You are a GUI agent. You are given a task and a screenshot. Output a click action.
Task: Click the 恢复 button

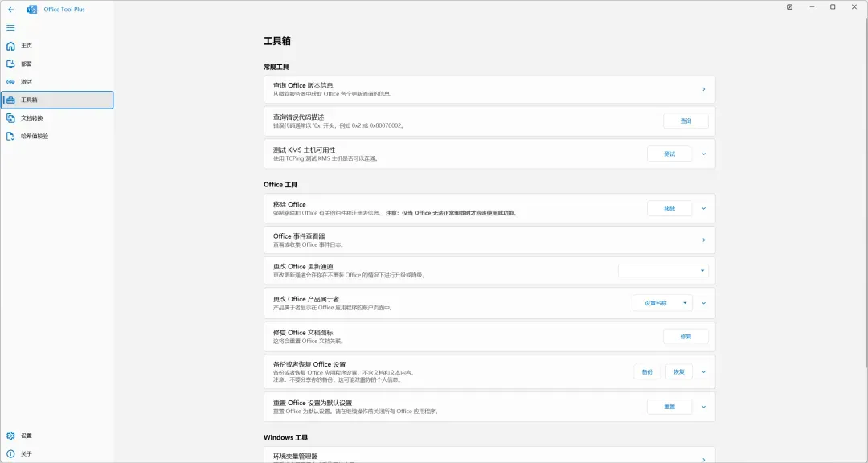tap(679, 371)
